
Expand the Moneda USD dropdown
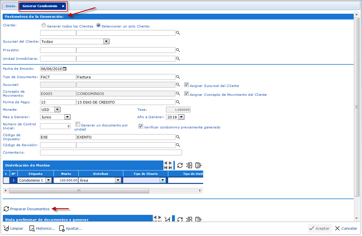pos(57,110)
